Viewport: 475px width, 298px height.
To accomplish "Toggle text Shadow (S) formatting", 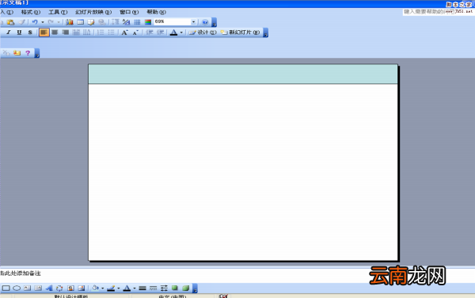I will (30, 32).
